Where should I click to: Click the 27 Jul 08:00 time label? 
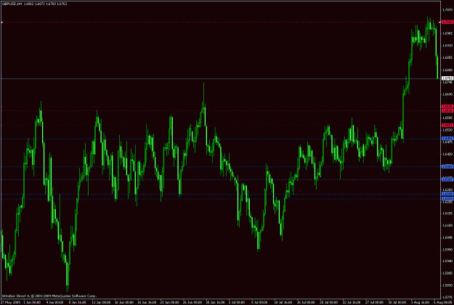[x=374, y=302]
